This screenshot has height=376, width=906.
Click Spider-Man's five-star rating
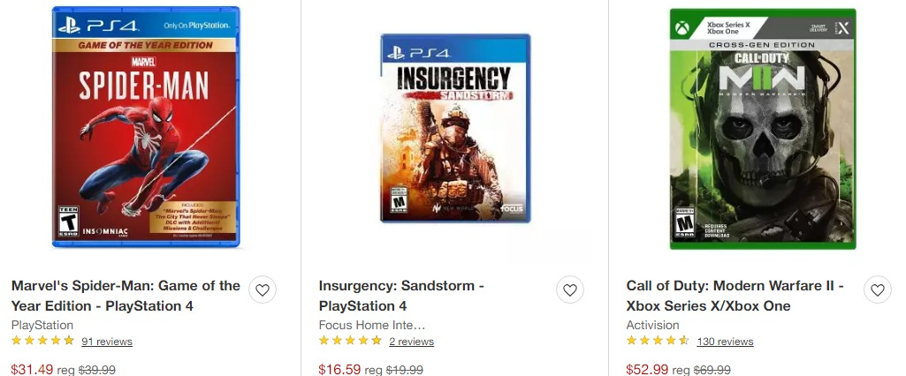point(42,341)
